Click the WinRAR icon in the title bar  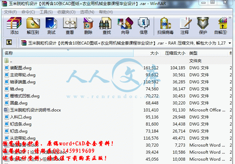point(4,3)
